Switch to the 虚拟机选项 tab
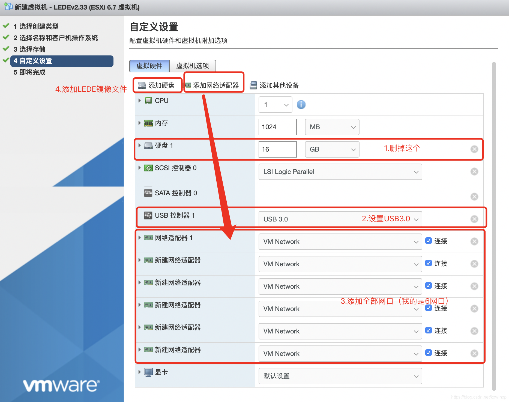509x402 pixels. point(193,66)
